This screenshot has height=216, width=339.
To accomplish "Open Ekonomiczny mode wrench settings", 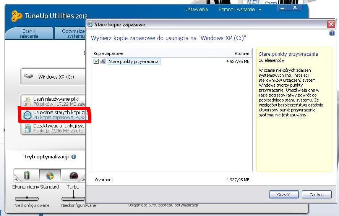I will pyautogui.click(x=16, y=179).
